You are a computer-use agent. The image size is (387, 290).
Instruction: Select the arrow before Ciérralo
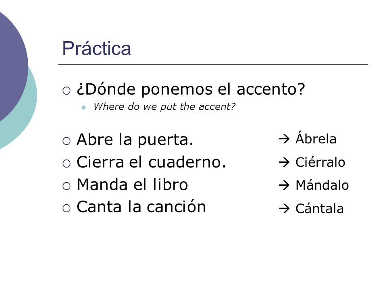click(x=284, y=162)
